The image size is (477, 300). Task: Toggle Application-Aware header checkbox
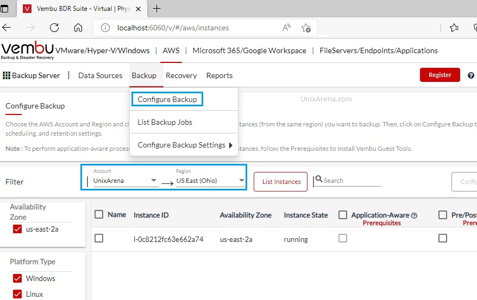click(343, 215)
